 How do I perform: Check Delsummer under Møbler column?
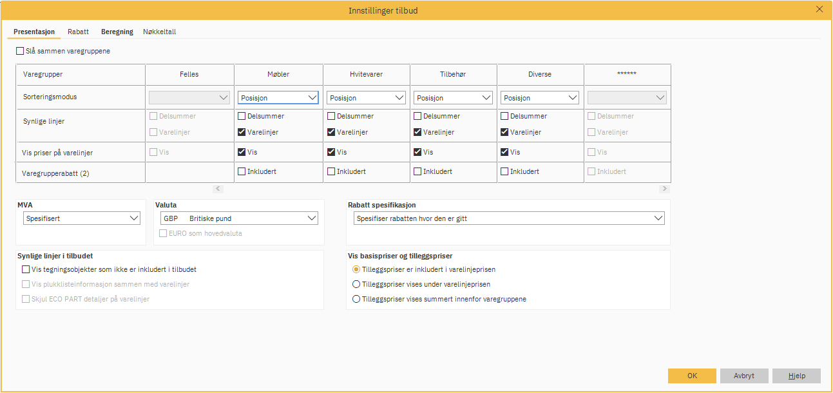tap(242, 117)
